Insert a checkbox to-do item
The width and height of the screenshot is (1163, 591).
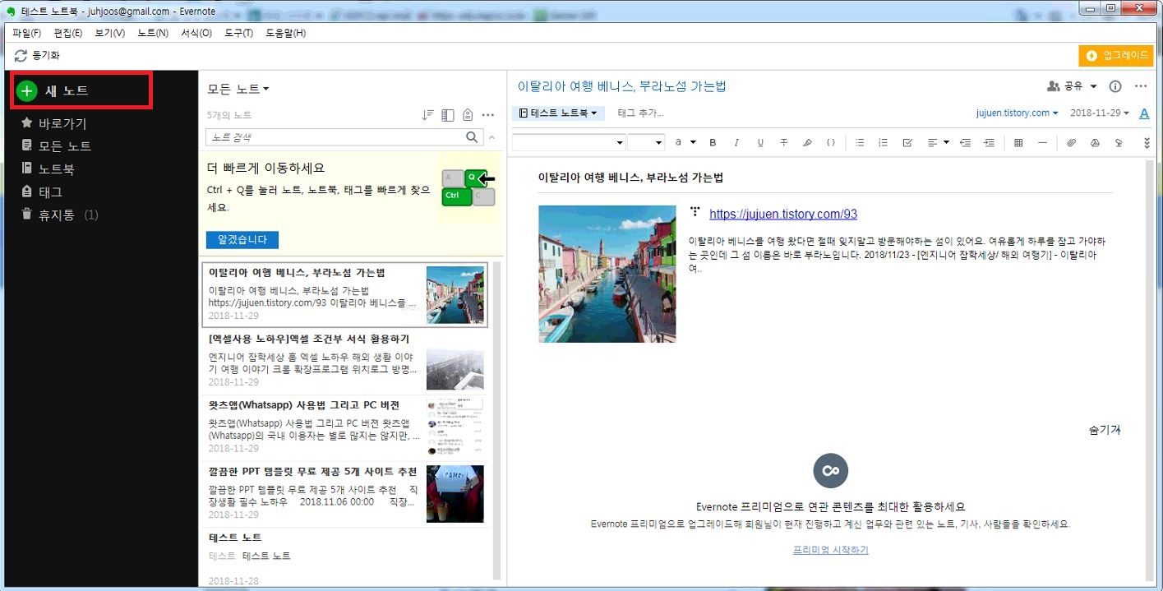point(907,142)
